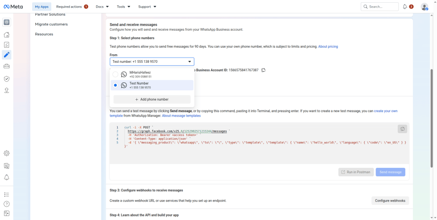The width and height of the screenshot is (437, 220).
Task: Click the +92 309 0588151 number text
Action: pyautogui.click(x=140, y=77)
